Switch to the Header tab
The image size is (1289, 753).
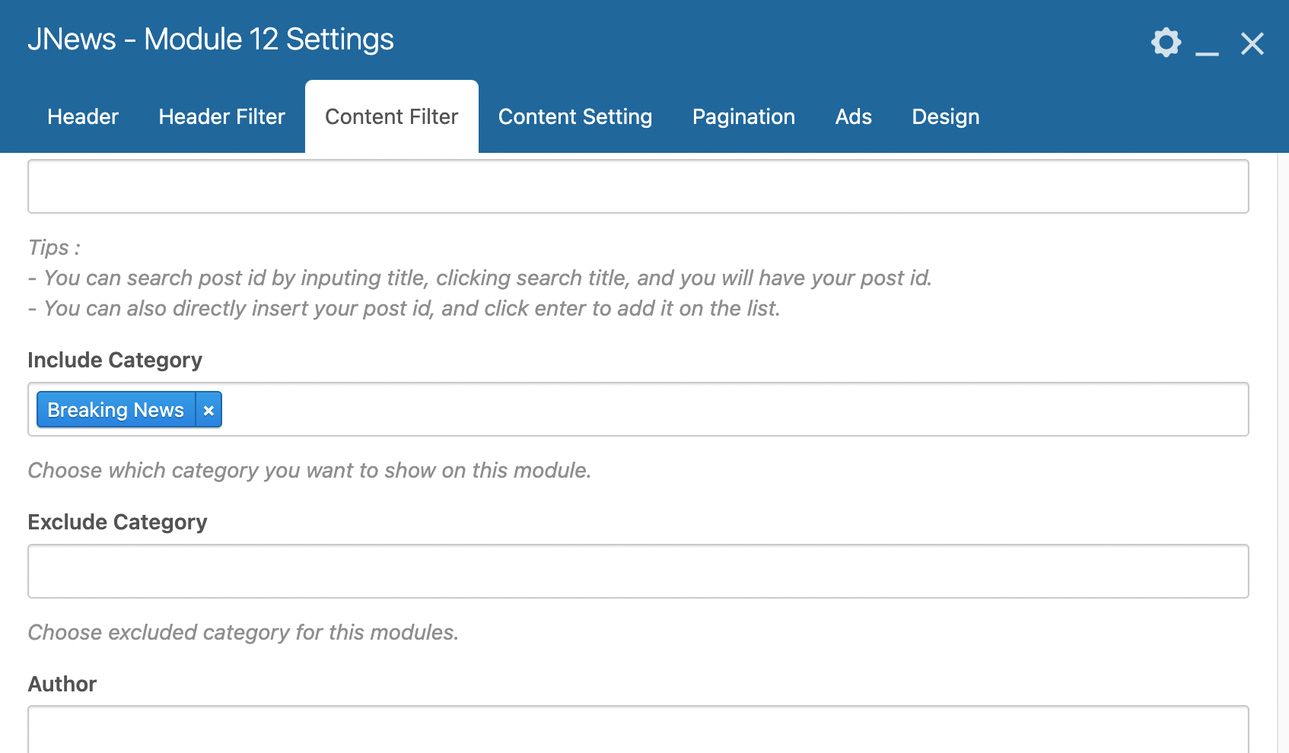(83, 116)
